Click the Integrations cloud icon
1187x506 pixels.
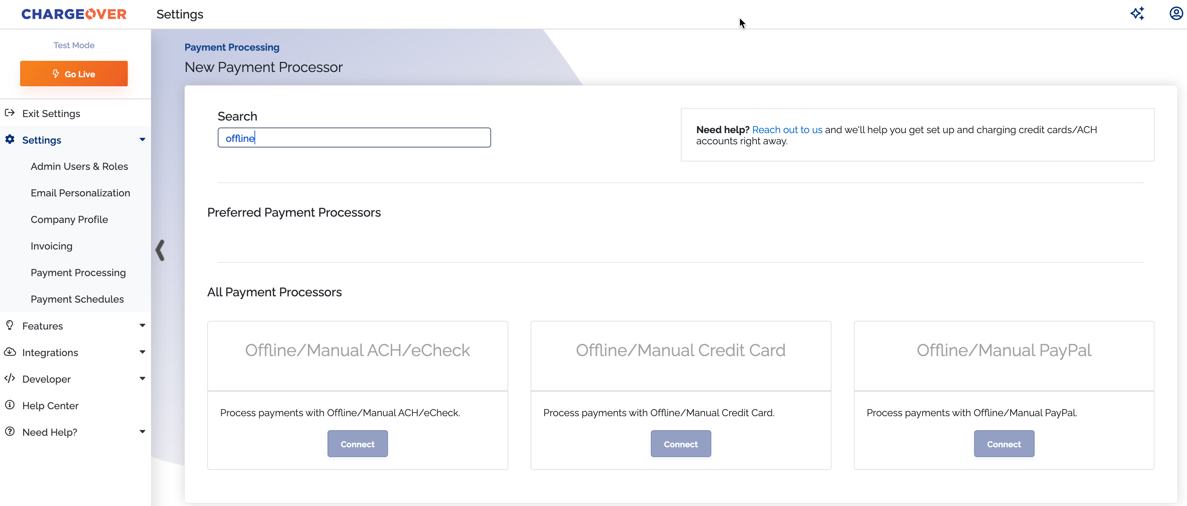click(x=10, y=352)
